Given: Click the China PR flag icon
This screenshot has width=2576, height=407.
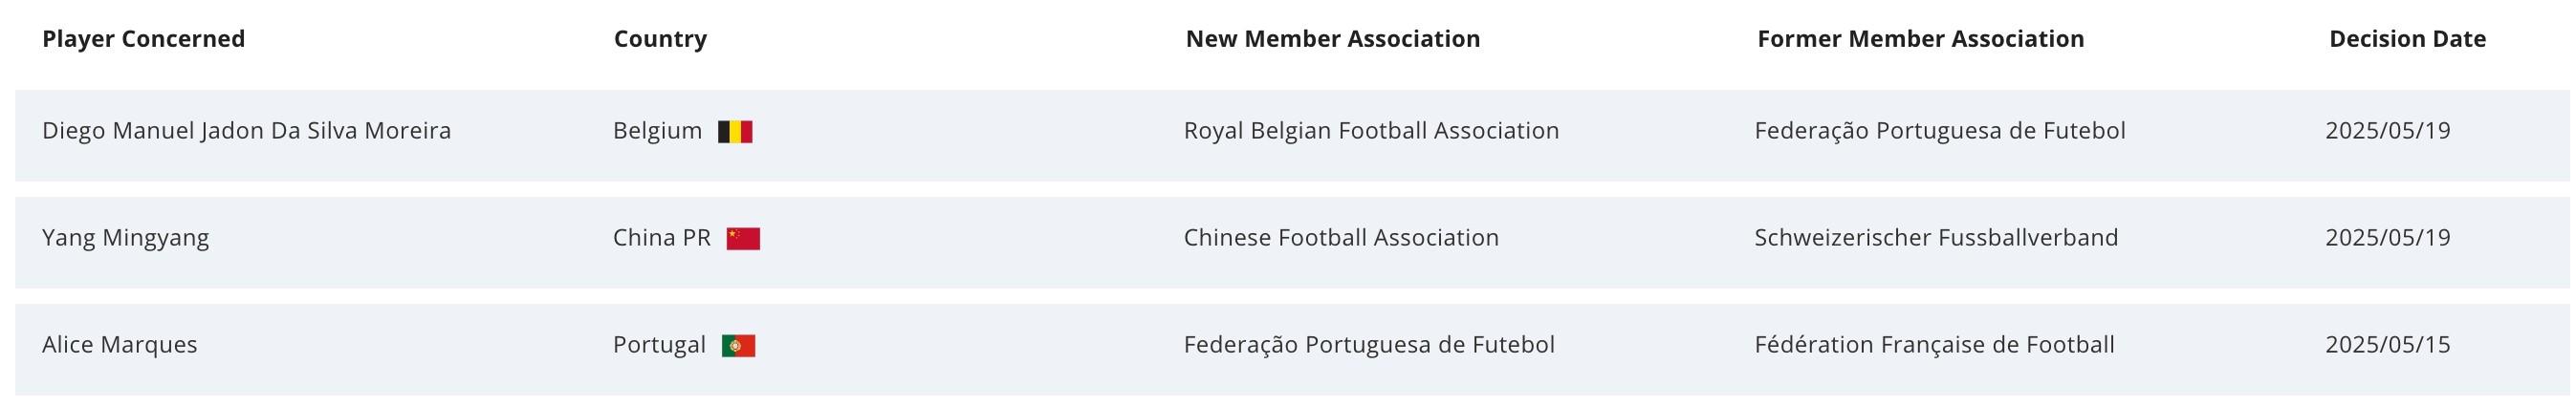Looking at the screenshot, I should click(743, 239).
